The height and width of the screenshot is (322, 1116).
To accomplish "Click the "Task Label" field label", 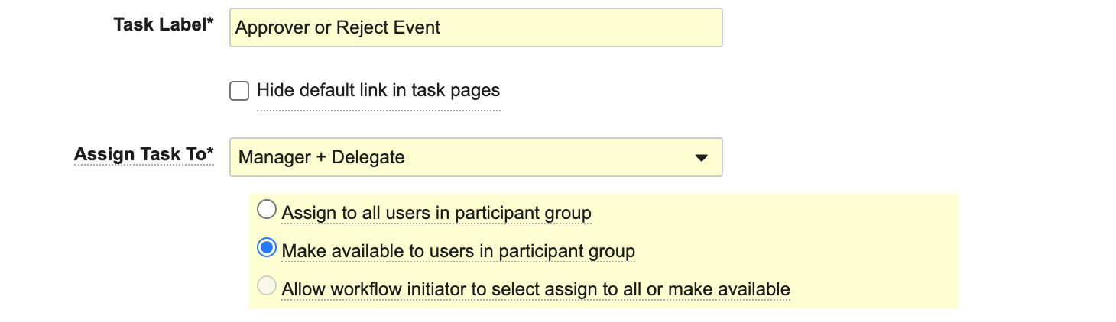I will (159, 24).
